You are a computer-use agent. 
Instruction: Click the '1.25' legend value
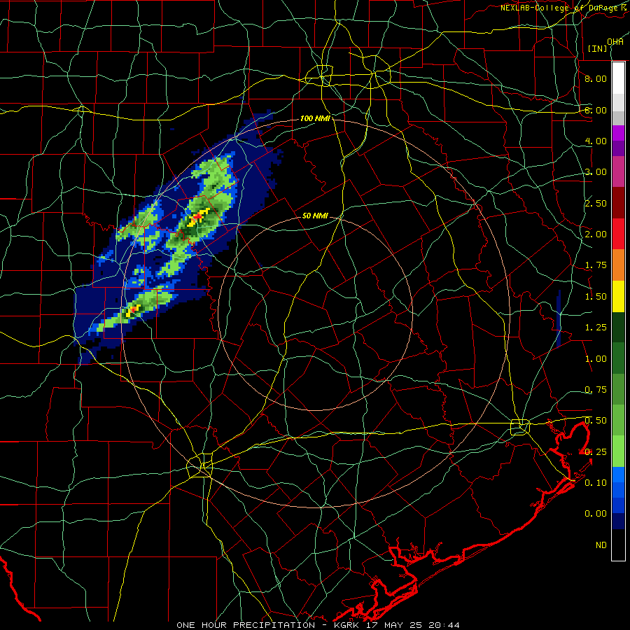click(596, 328)
